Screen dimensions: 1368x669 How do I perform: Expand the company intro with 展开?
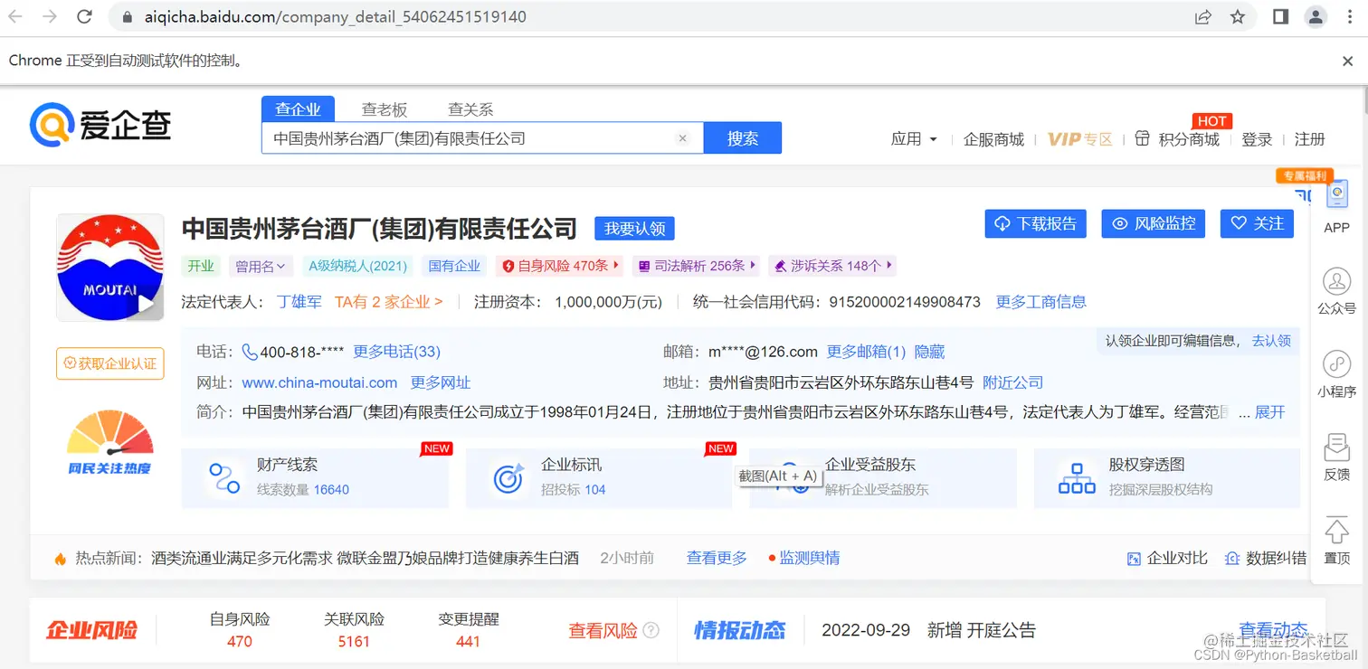(1269, 411)
